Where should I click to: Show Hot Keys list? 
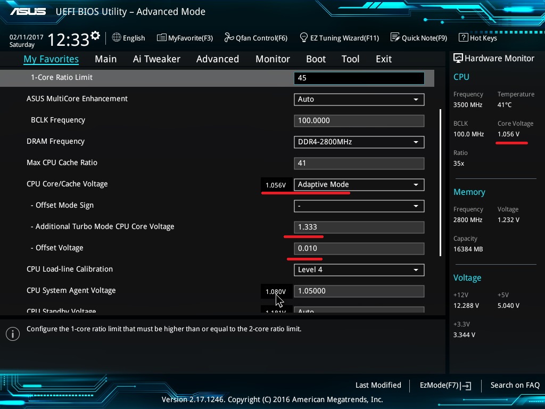pos(483,38)
